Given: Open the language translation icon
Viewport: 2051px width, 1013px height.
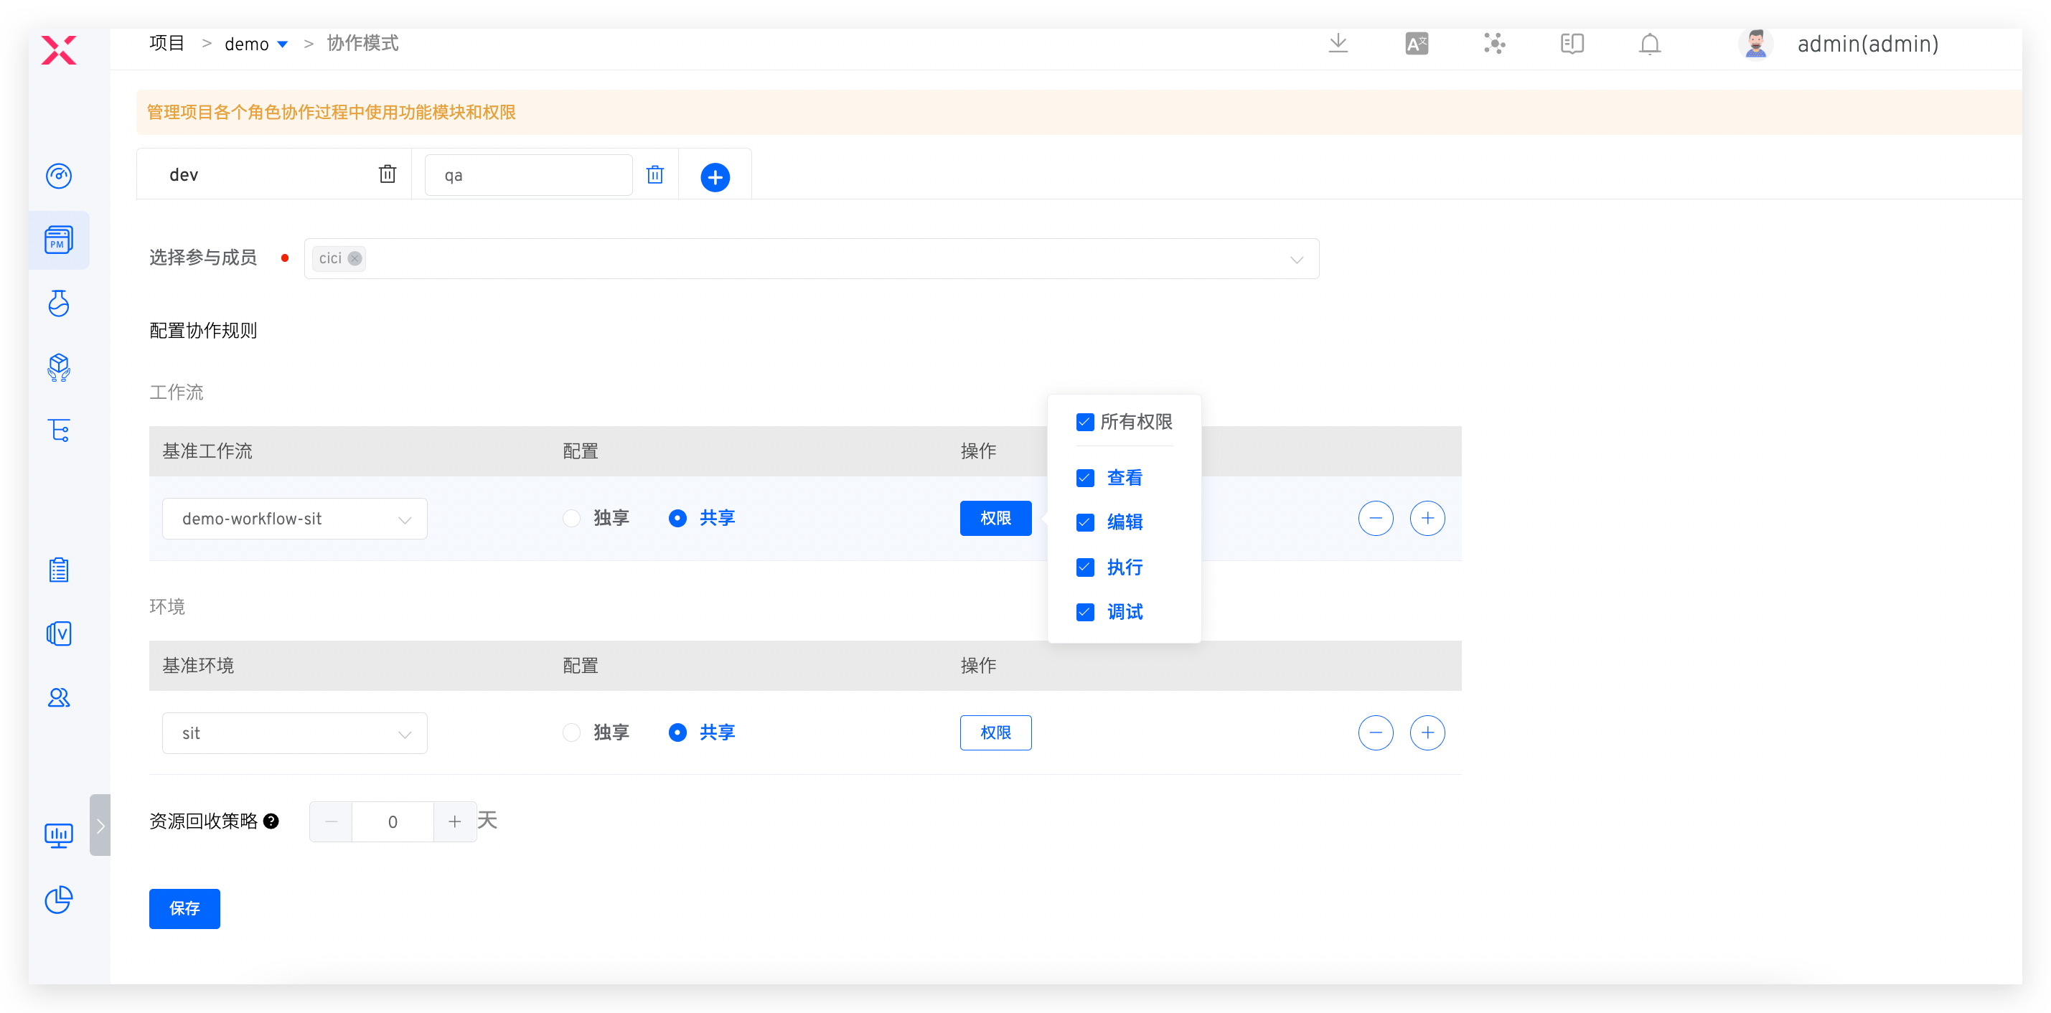Looking at the screenshot, I should point(1417,44).
